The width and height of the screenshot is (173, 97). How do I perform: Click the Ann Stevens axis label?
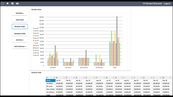coord(99,67)
